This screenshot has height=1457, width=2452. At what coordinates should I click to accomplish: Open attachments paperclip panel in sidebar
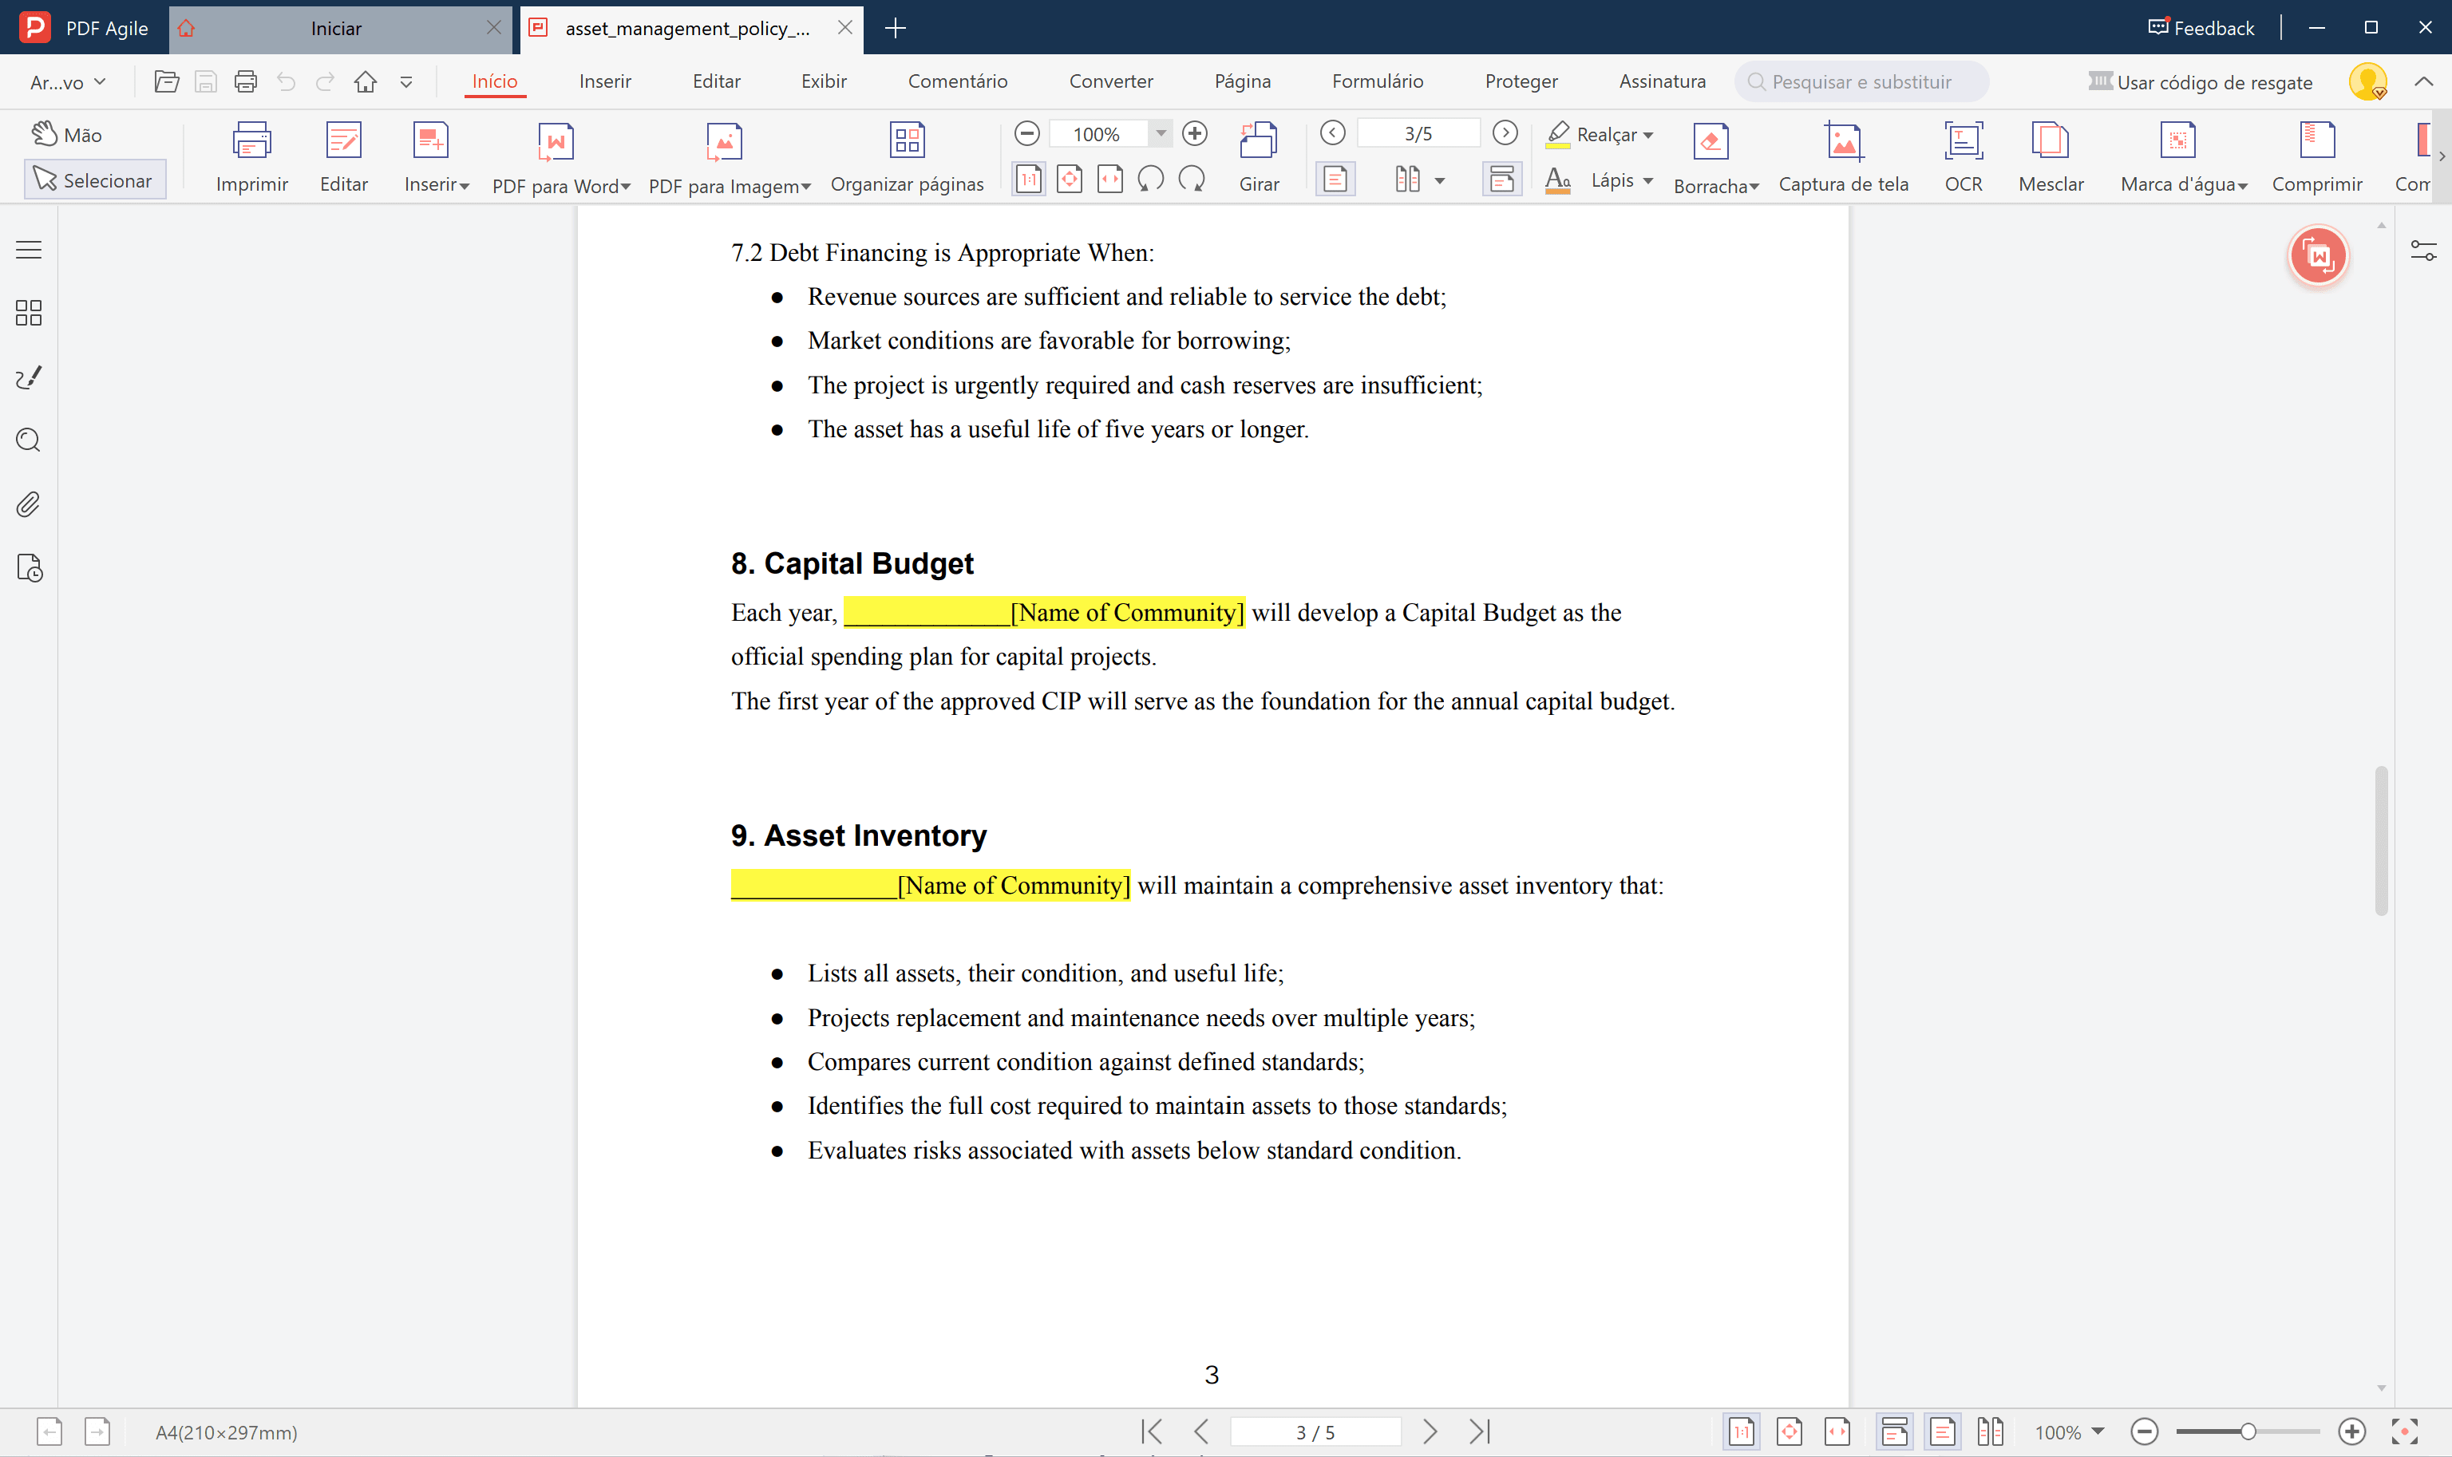coord(29,504)
